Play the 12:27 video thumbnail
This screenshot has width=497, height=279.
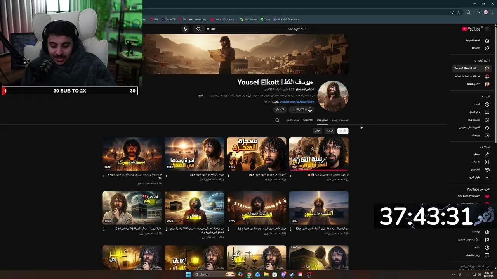click(x=257, y=208)
